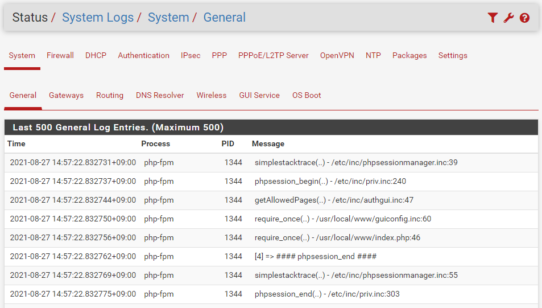Select the System log tab
The width and height of the screenshot is (542, 308).
click(22, 55)
